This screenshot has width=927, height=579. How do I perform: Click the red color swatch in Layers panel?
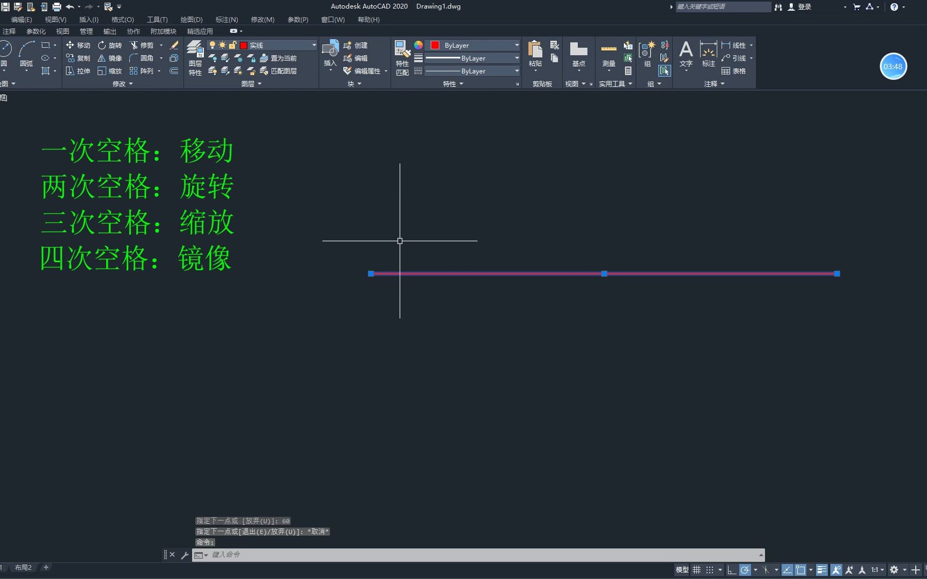click(244, 45)
